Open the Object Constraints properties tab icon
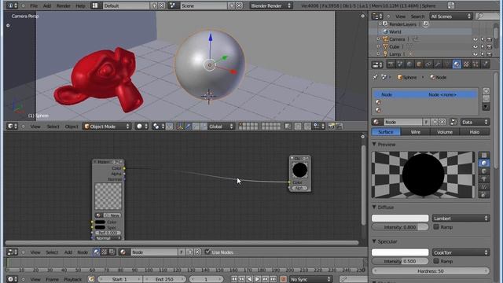This screenshot has height=283, width=503. (428, 64)
